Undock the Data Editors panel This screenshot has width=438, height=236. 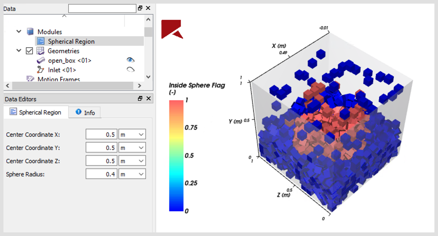[x=140, y=99]
